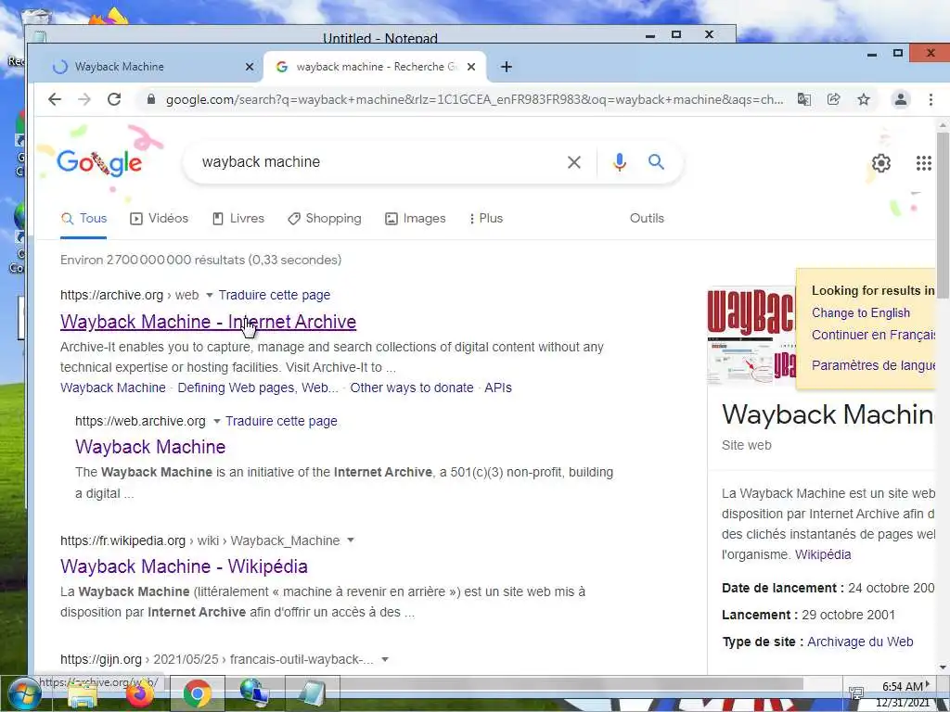Open Defining Web pages, Web... sitelink
The height and width of the screenshot is (712, 950).
pyautogui.click(x=258, y=388)
